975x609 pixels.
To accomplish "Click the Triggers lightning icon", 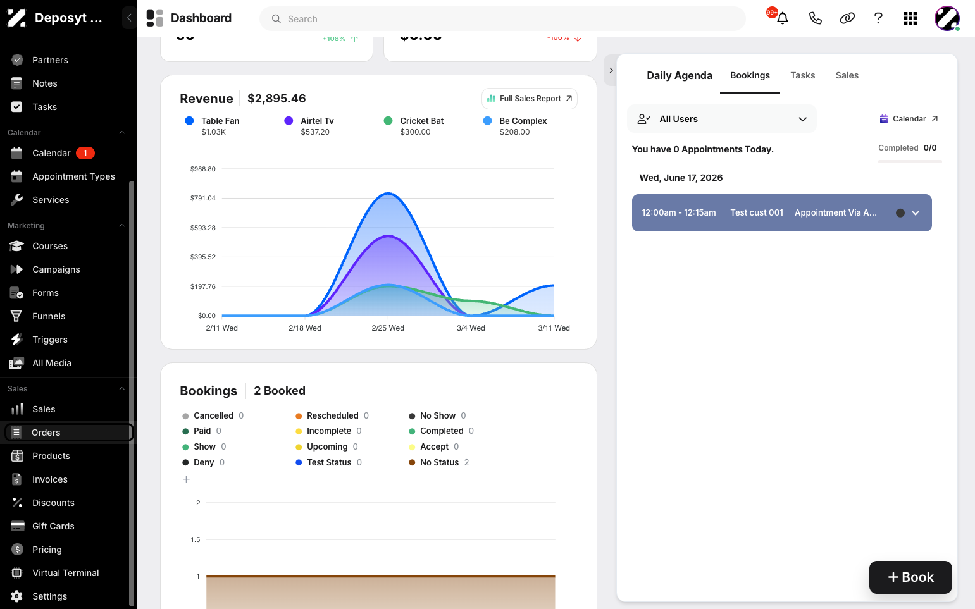I will click(x=17, y=340).
